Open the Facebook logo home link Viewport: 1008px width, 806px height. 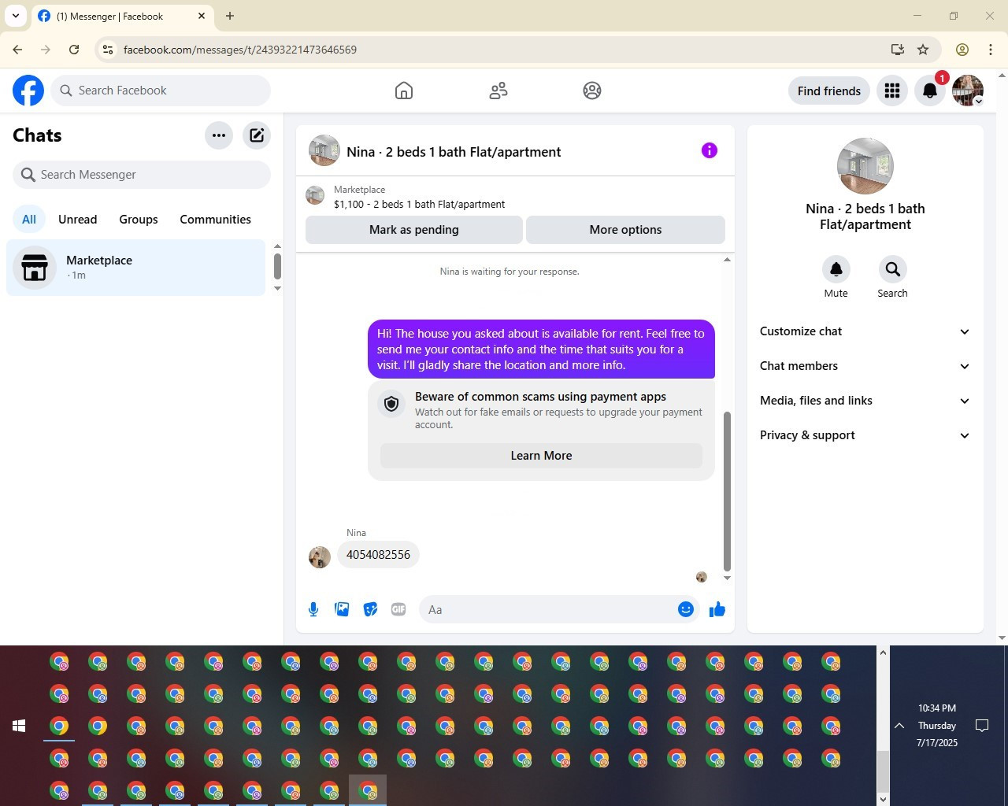point(28,91)
